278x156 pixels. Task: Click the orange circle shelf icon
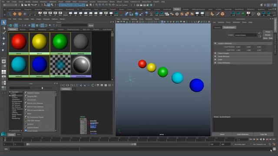(20, 14)
